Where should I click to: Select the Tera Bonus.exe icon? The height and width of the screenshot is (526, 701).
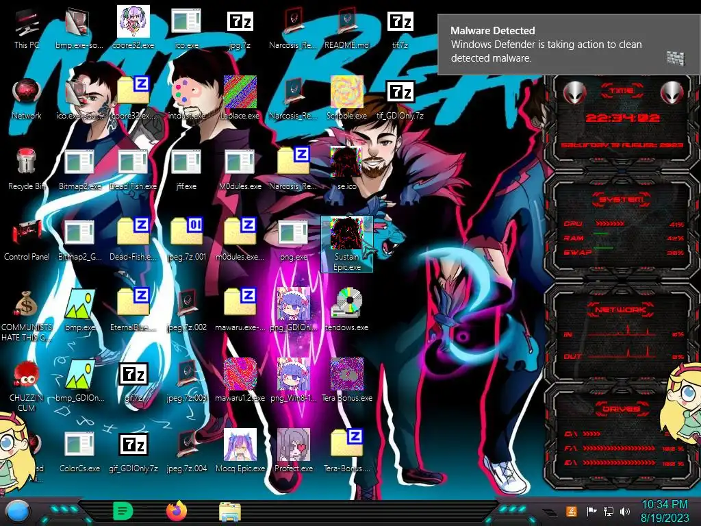pos(346,380)
